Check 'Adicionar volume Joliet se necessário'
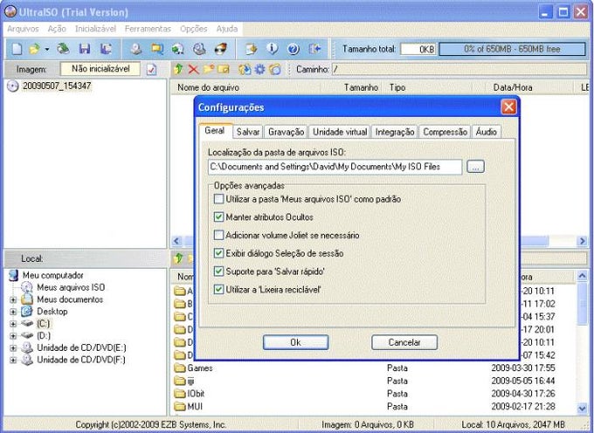The height and width of the screenshot is (433, 594). pyautogui.click(x=218, y=235)
